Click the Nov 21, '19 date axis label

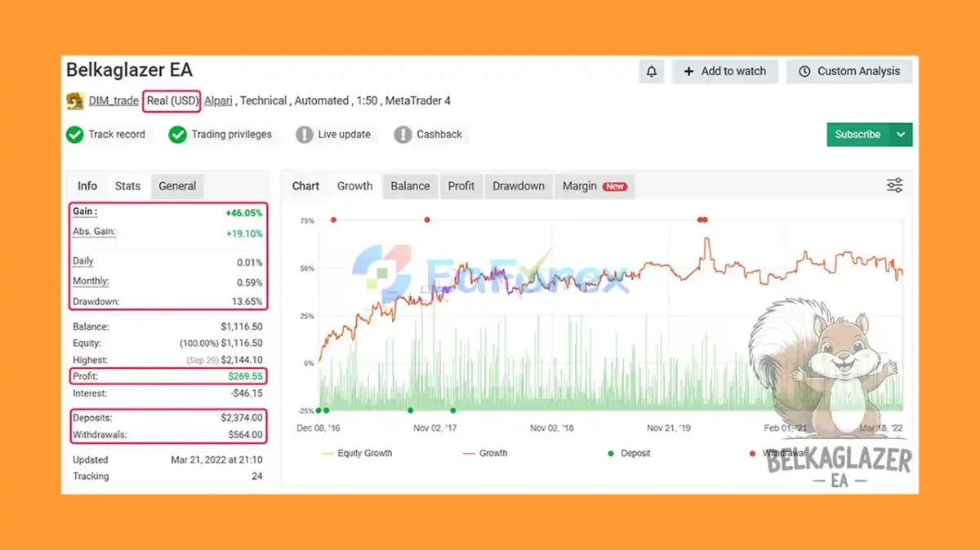(x=669, y=428)
